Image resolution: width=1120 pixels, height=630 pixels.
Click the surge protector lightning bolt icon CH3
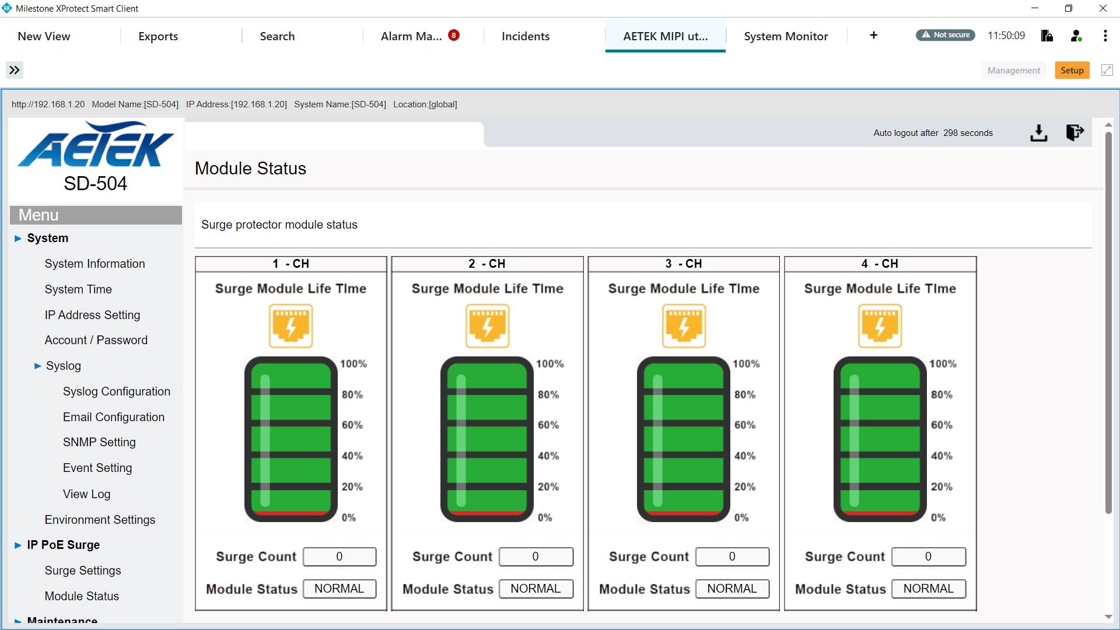(x=684, y=325)
